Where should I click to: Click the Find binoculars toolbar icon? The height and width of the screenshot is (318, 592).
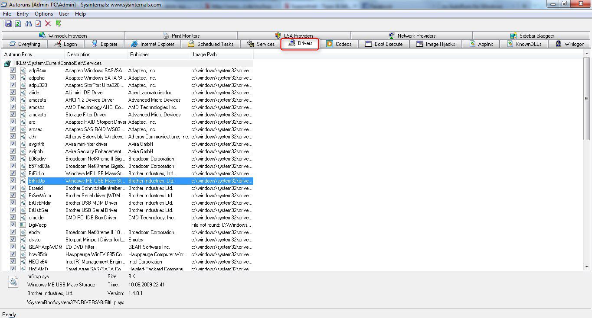(x=29, y=24)
